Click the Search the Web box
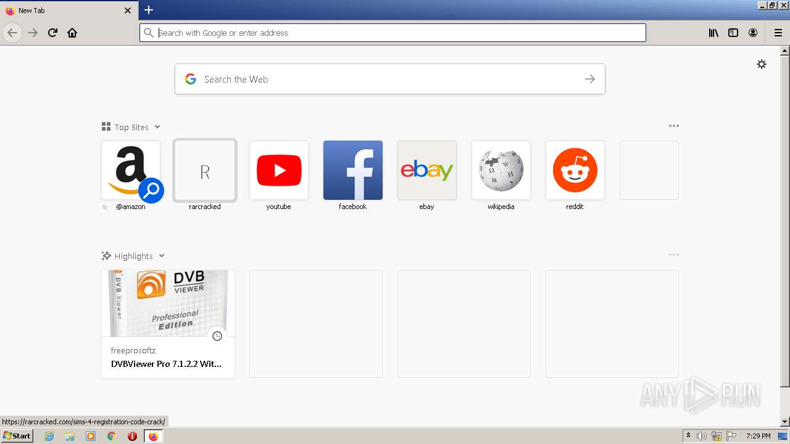 (389, 79)
